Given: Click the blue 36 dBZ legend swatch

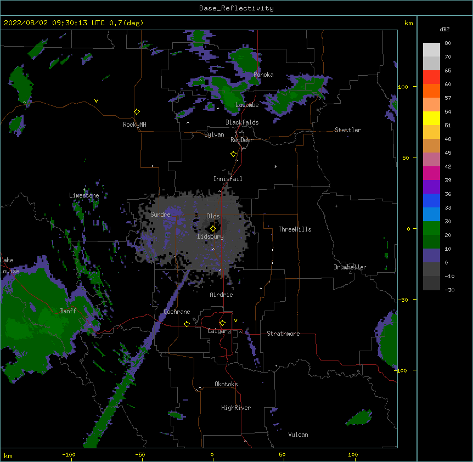Looking at the screenshot, I should click(x=431, y=200).
